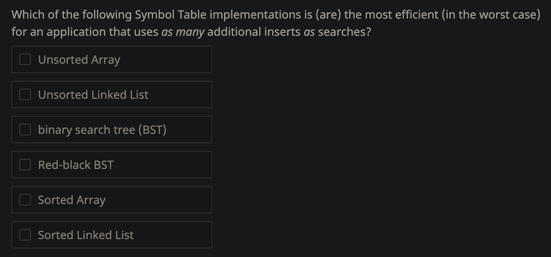Check the Unsorted Linked List checkbox

pos(25,94)
